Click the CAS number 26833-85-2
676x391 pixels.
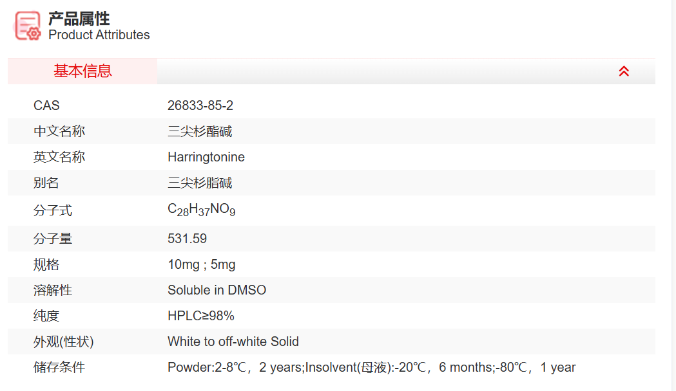coord(200,105)
